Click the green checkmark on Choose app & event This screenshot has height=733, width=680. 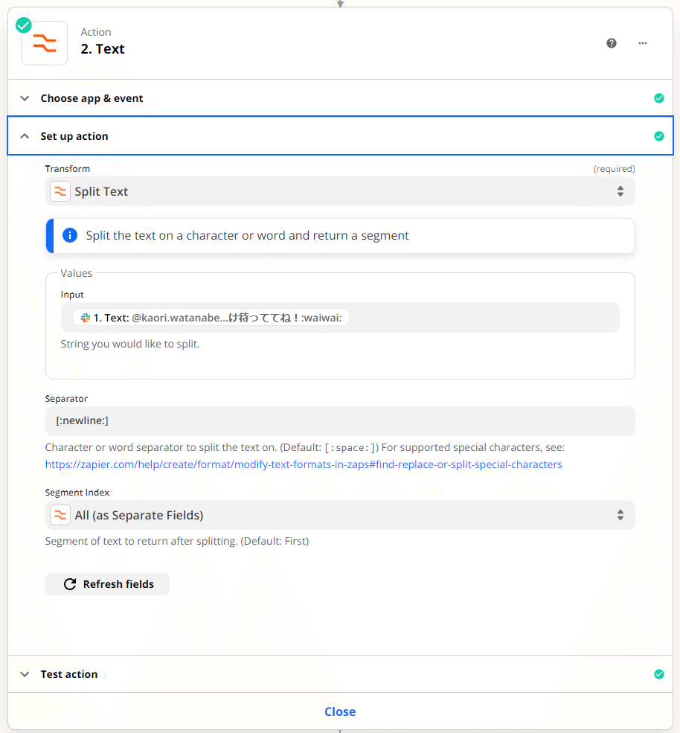pos(659,98)
